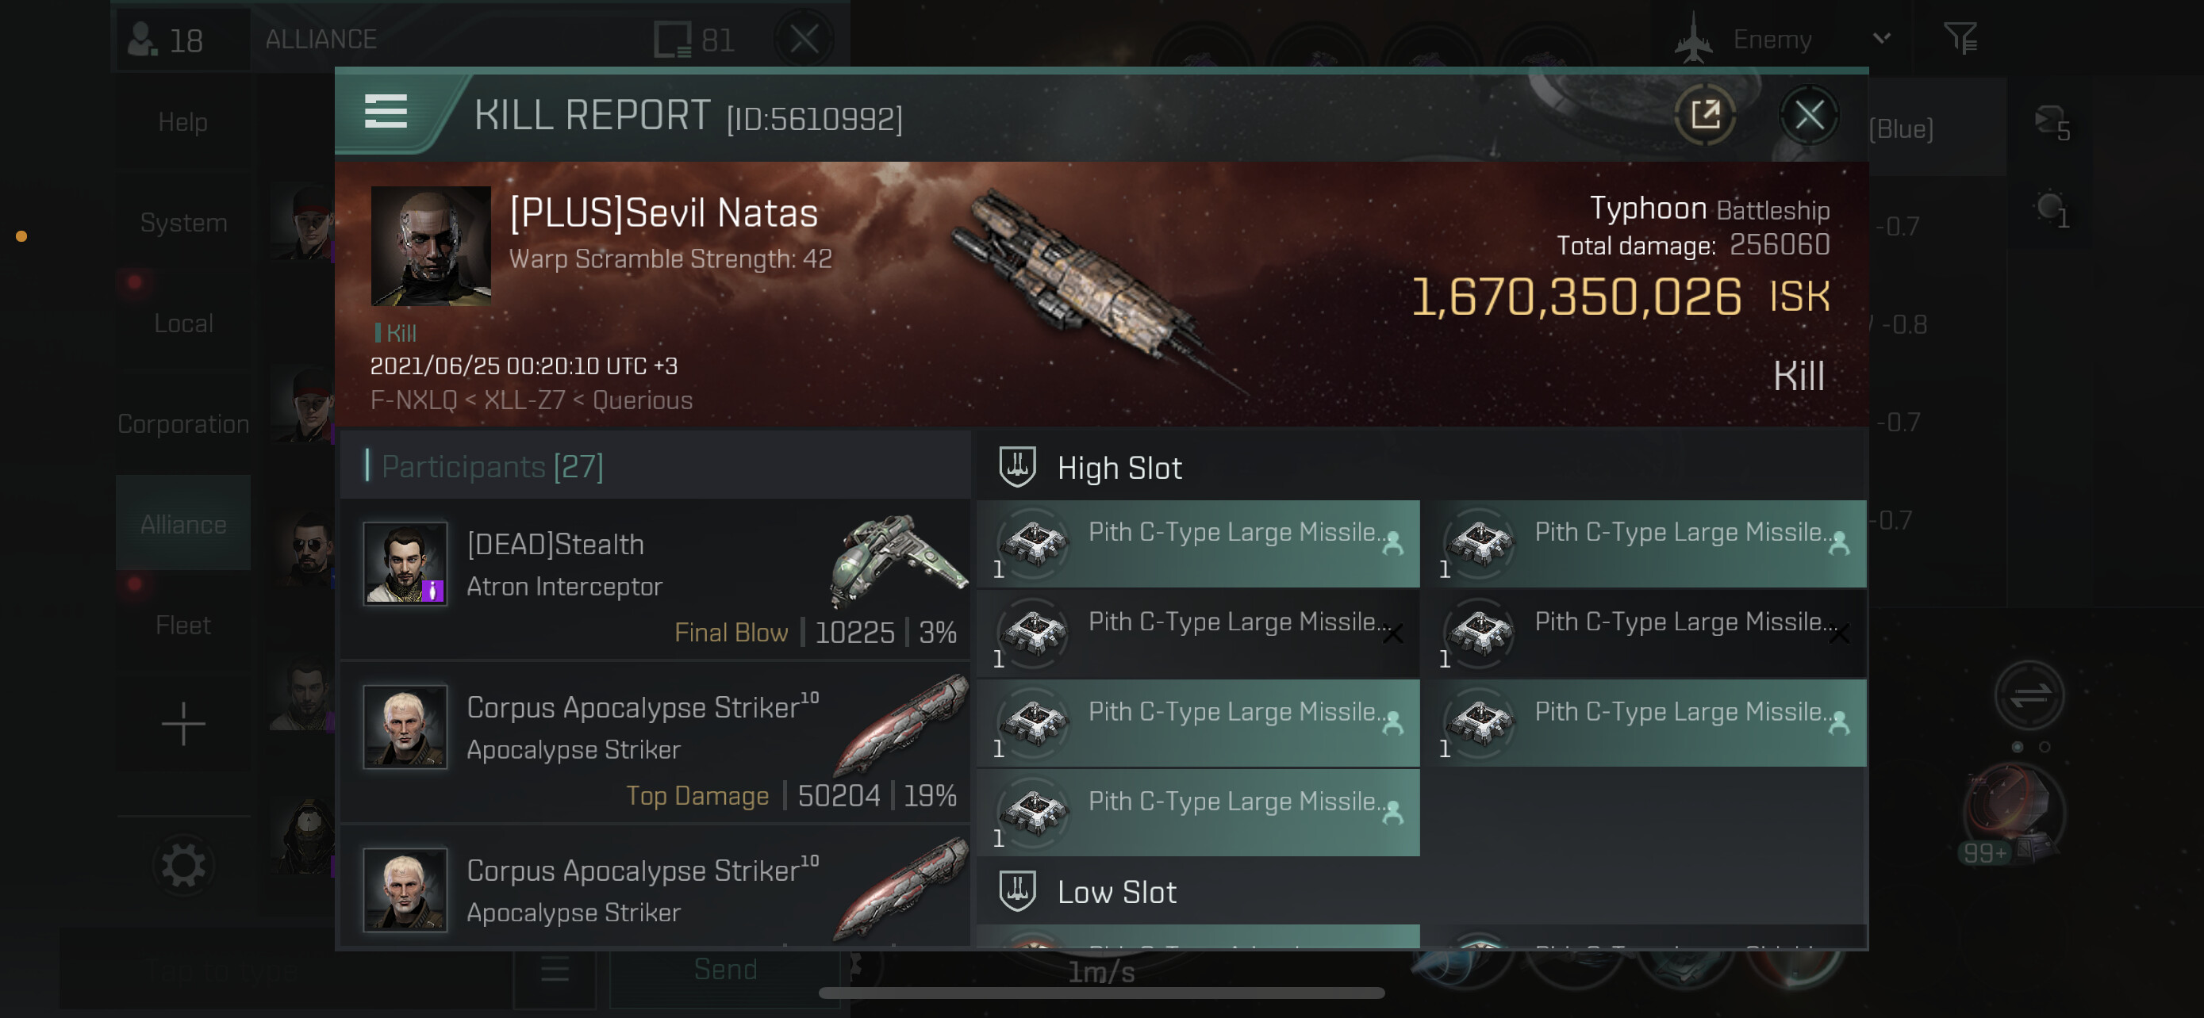Click the chat emoji list icon

coord(555,970)
